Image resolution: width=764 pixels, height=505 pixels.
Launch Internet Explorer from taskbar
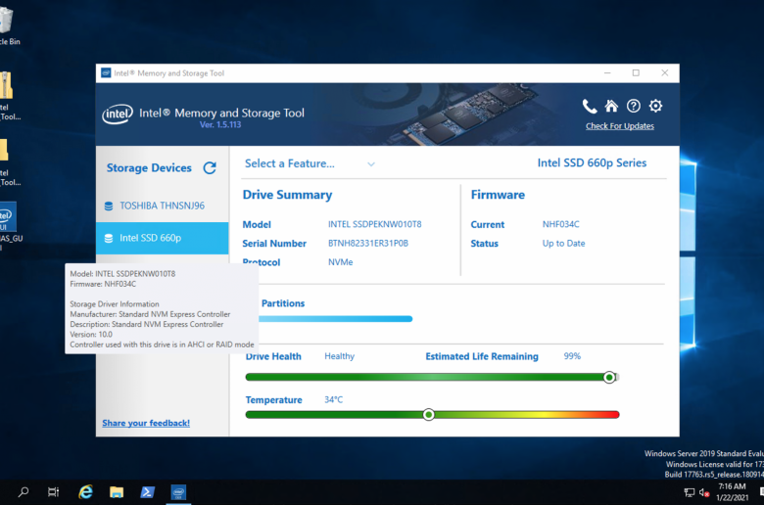(86, 492)
